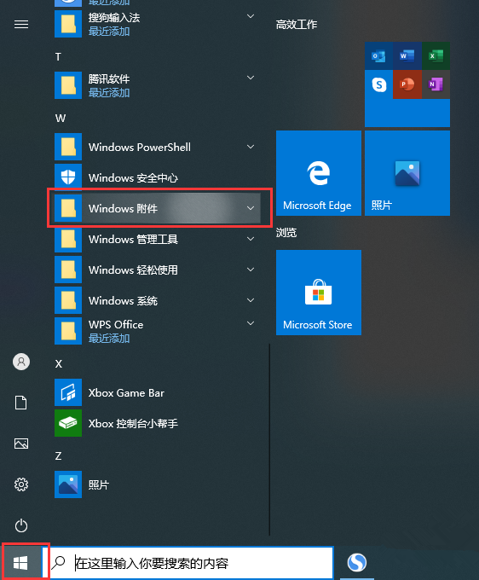
Task: Open 照片 app in the Z list
Action: 68,484
